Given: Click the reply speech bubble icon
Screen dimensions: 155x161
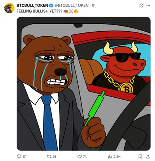Looking at the screenshot, I should [19, 156].
